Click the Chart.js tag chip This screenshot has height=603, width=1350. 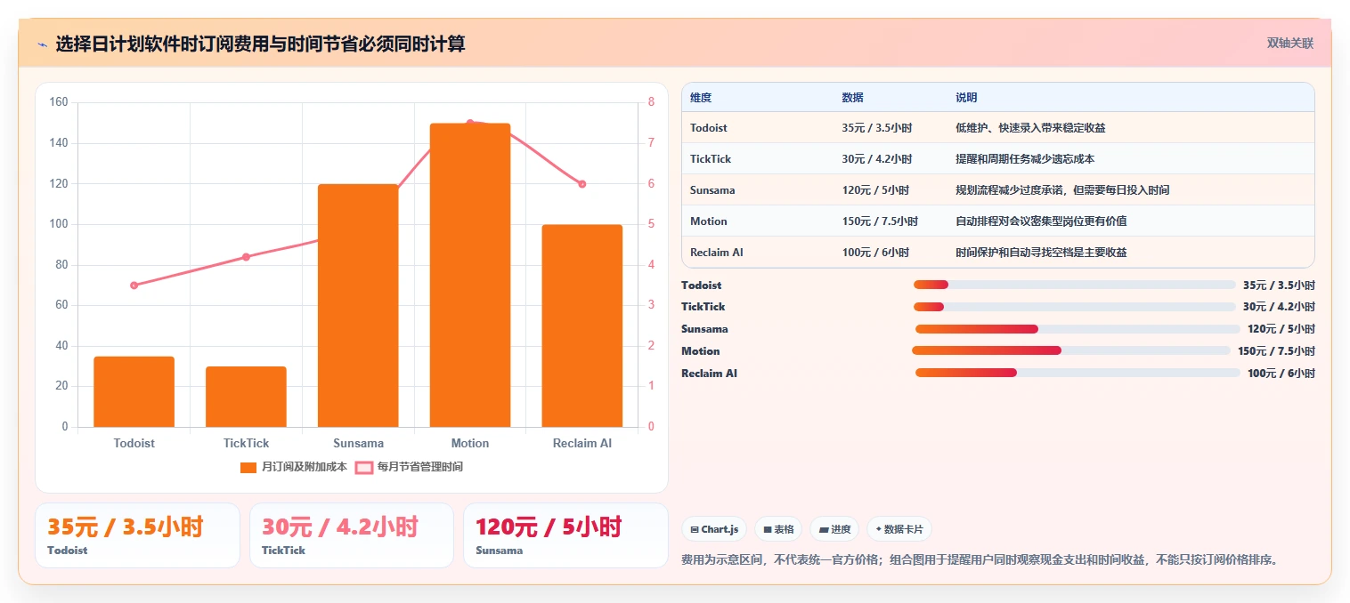tap(714, 529)
